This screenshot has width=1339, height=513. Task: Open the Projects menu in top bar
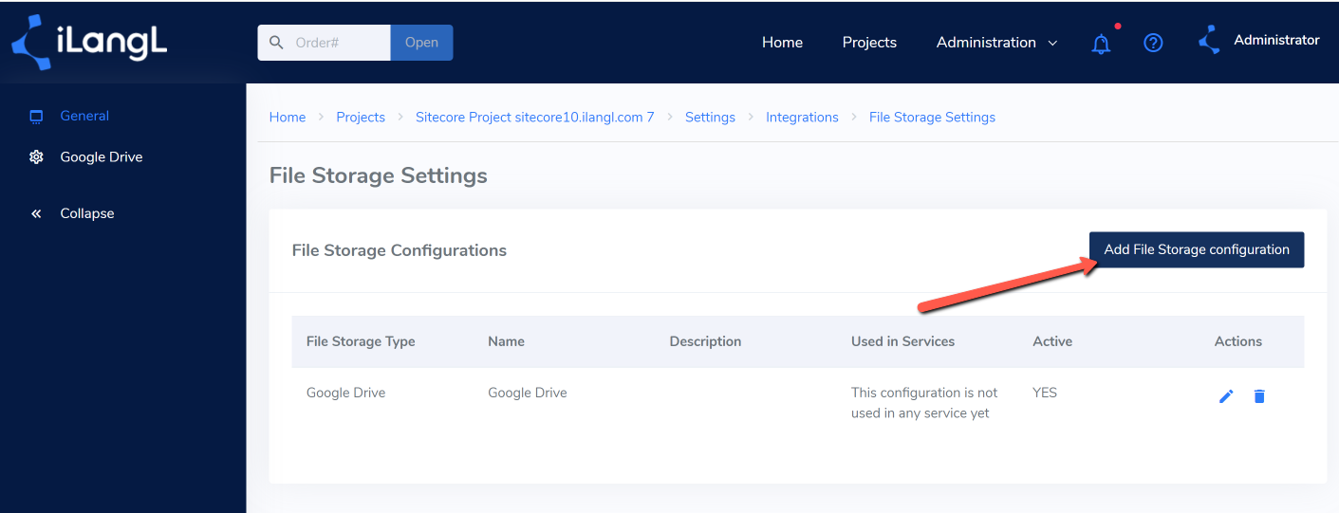point(869,43)
